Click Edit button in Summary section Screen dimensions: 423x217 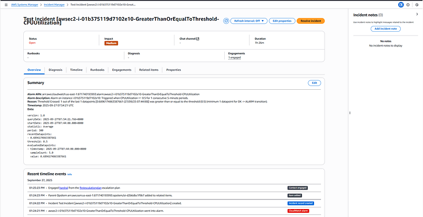coord(314,83)
